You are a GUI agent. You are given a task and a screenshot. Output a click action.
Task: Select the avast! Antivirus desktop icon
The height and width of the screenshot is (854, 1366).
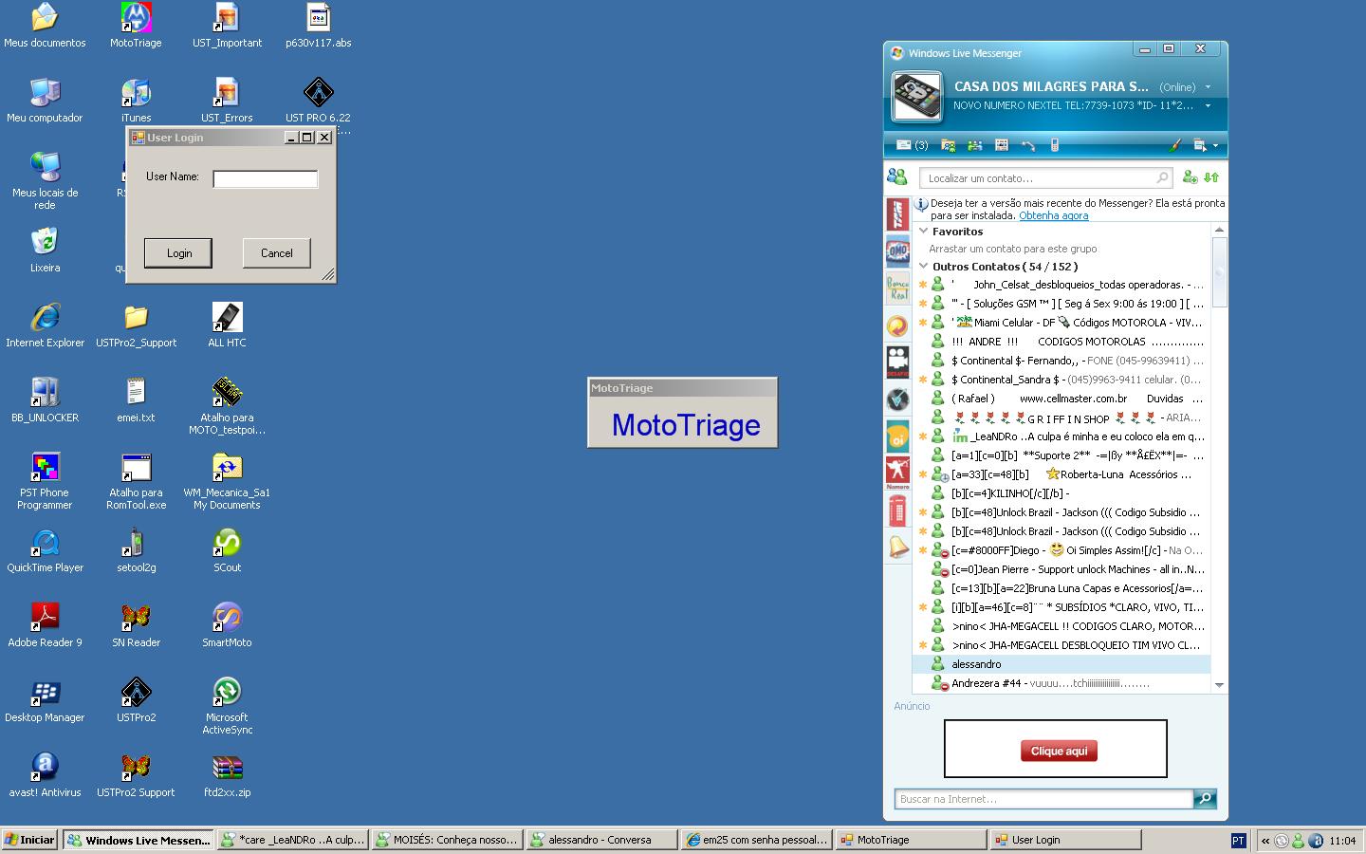[x=45, y=775]
